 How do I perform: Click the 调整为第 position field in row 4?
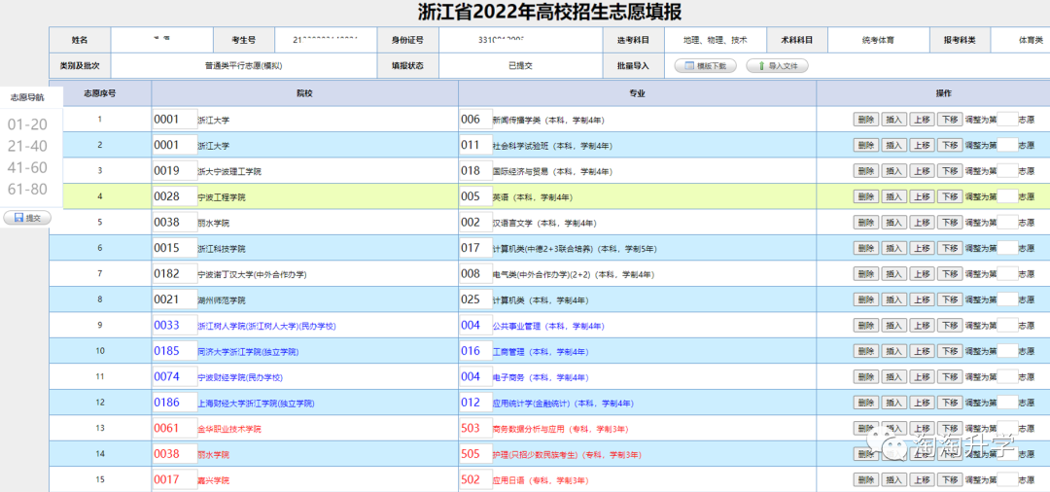point(1007,196)
